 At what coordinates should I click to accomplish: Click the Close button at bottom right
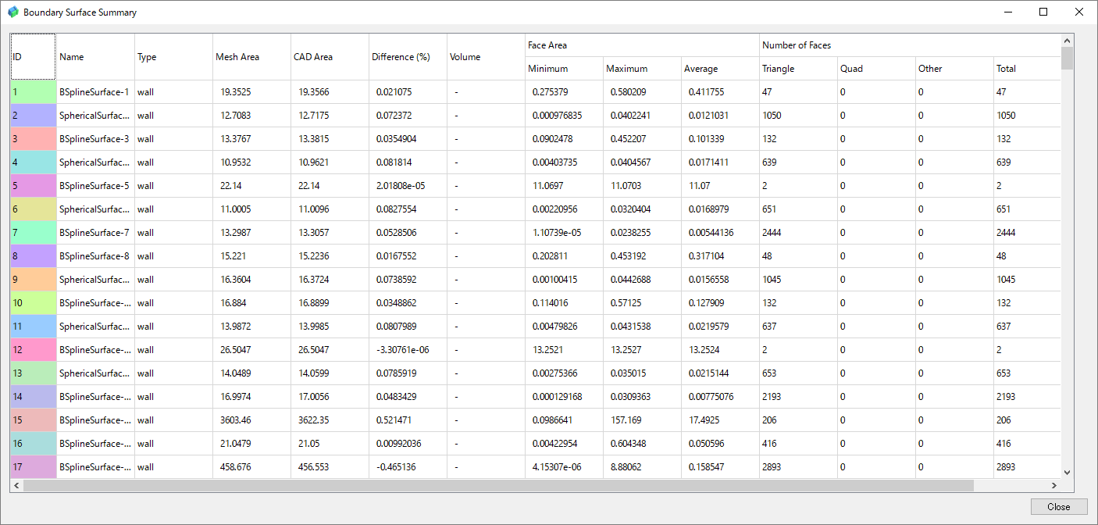[1059, 506]
